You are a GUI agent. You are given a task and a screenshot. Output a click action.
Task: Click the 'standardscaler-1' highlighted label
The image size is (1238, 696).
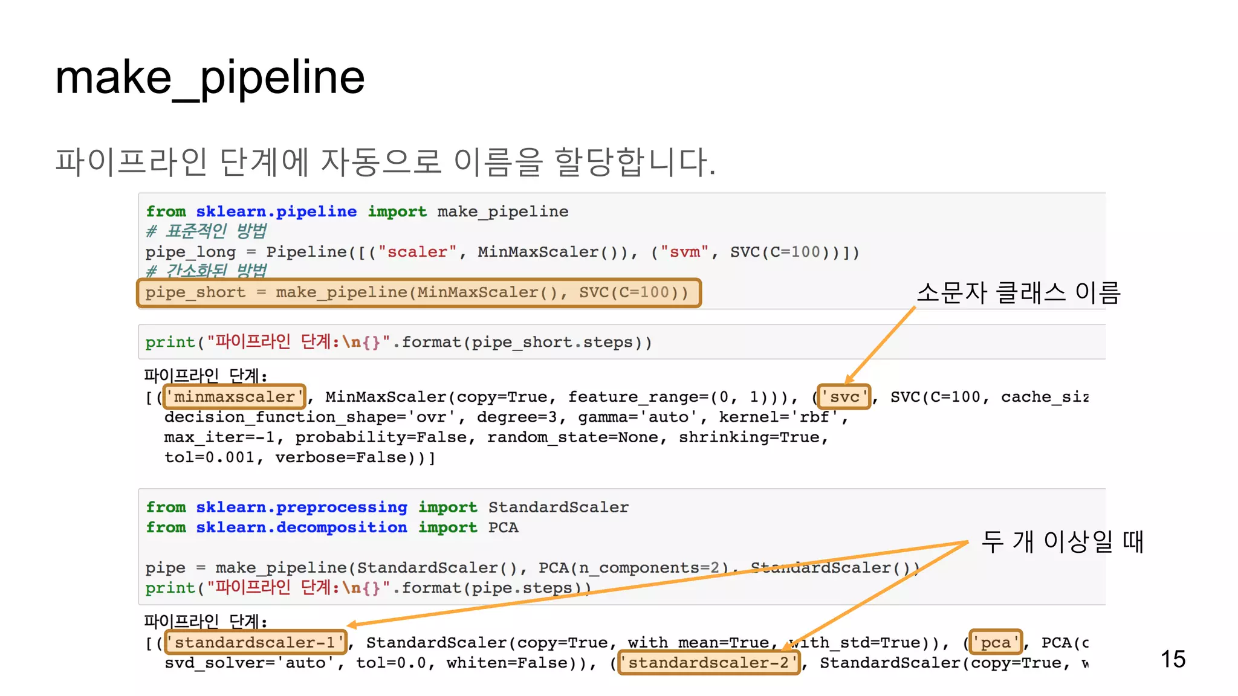pos(256,642)
